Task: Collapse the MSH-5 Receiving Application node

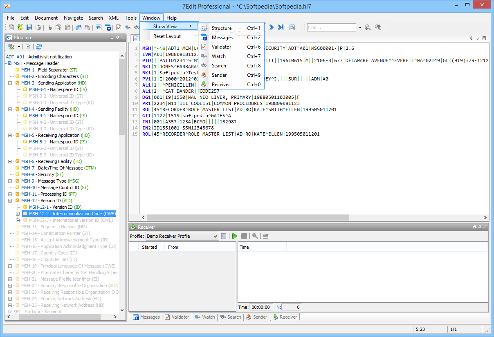Action: pyautogui.click(x=10, y=135)
